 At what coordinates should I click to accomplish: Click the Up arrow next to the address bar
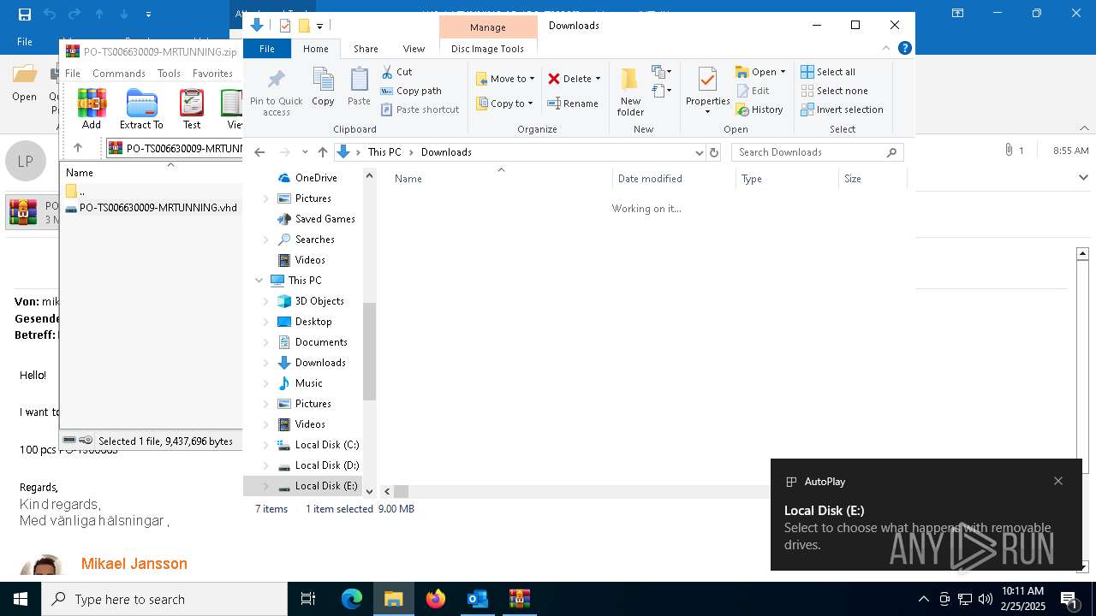(322, 152)
